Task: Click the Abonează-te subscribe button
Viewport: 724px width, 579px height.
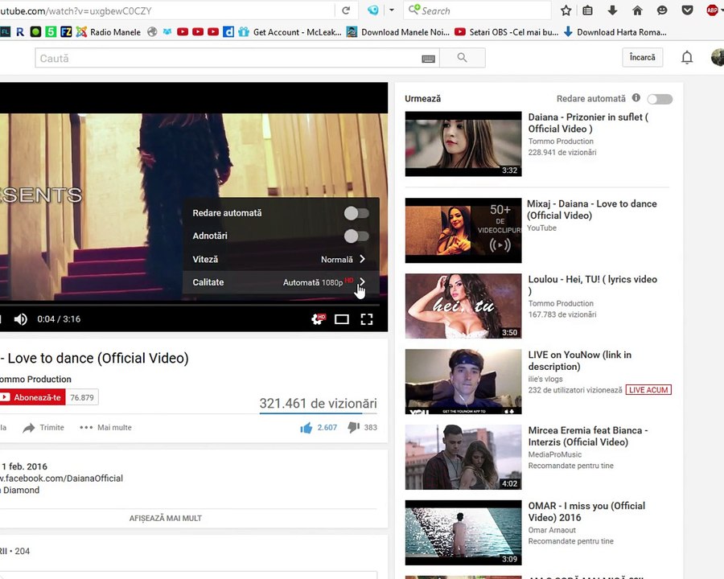Action: click(x=33, y=397)
